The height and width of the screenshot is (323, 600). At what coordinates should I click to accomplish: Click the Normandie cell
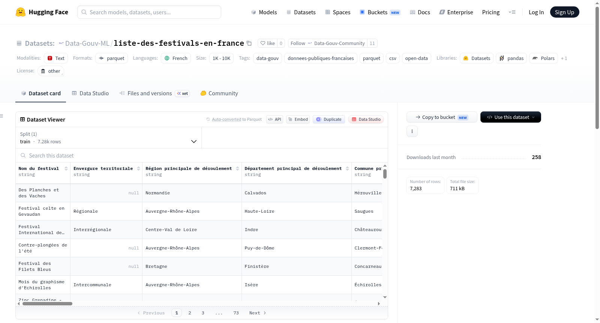tap(192, 193)
